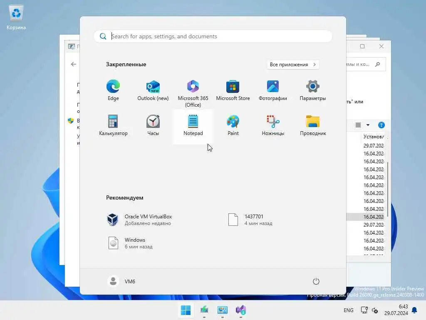Screen dimensions: 426x320
Task: Open Microsoft 365 (Office) app
Action: coord(193,94)
